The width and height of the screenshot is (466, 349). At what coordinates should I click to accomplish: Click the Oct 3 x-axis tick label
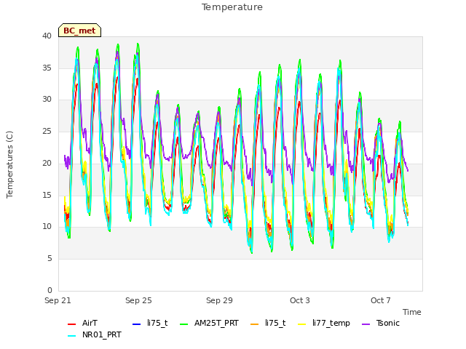coord(300,300)
